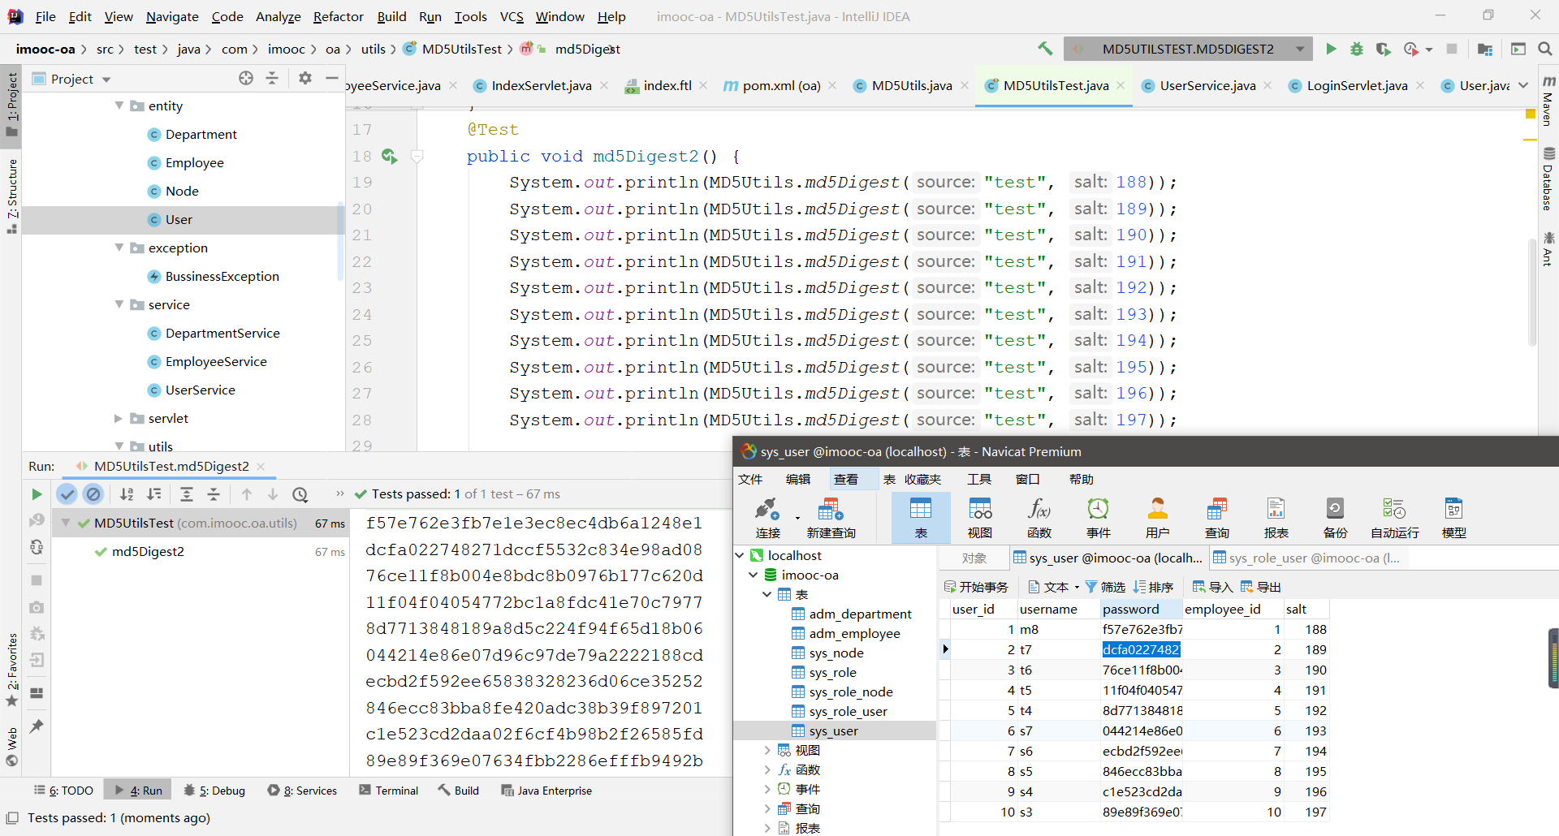Hide the Project panel

tap(331, 78)
